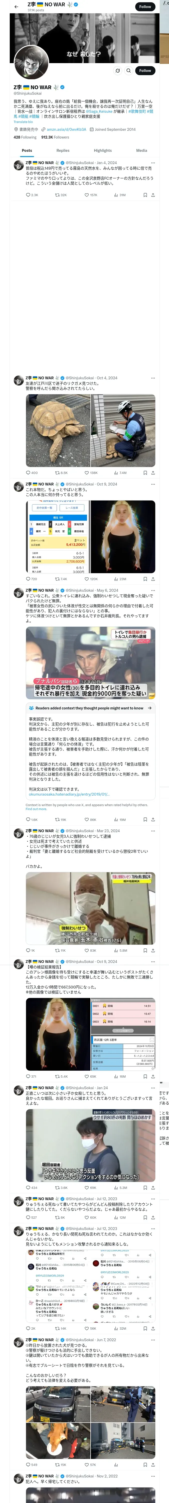Share the May 6, 2024 post

153,820
